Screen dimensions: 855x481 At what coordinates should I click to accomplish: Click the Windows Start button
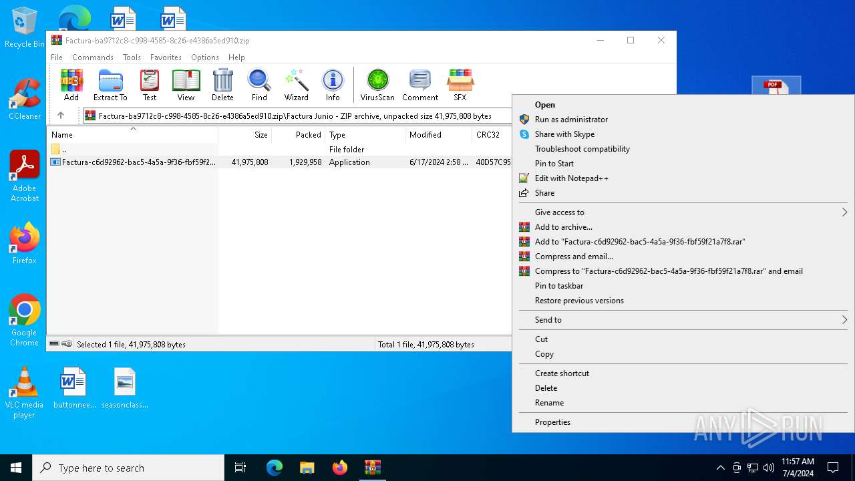16,468
